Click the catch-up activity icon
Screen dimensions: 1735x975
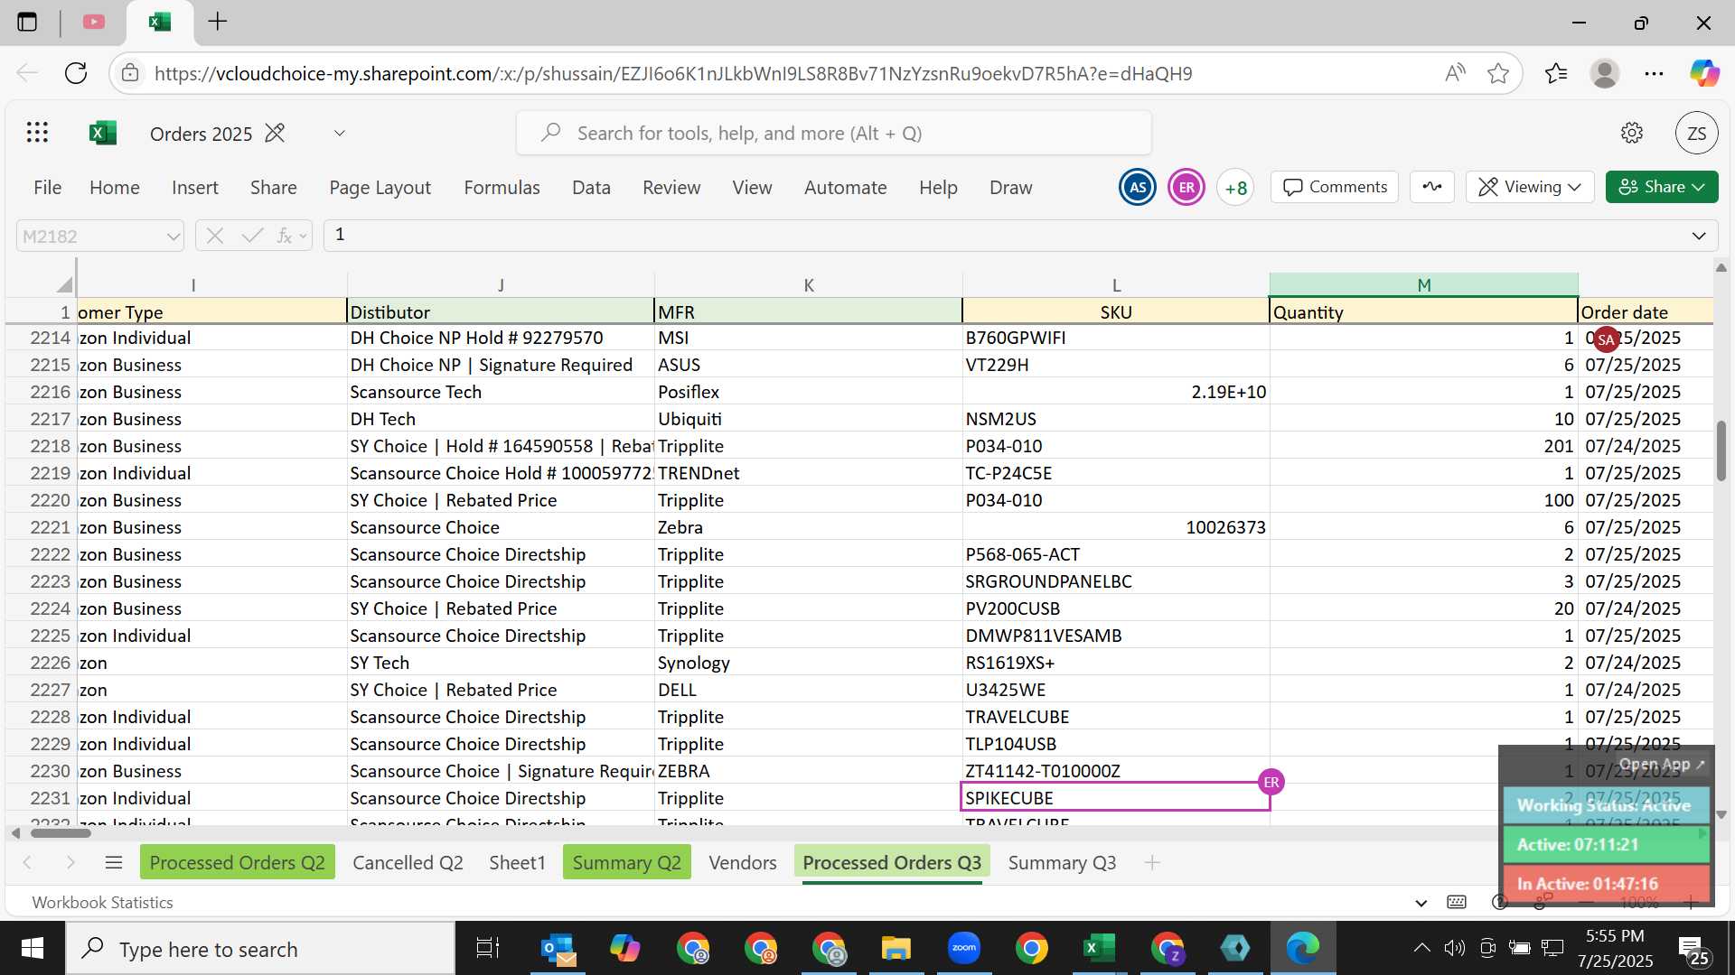(x=1432, y=187)
